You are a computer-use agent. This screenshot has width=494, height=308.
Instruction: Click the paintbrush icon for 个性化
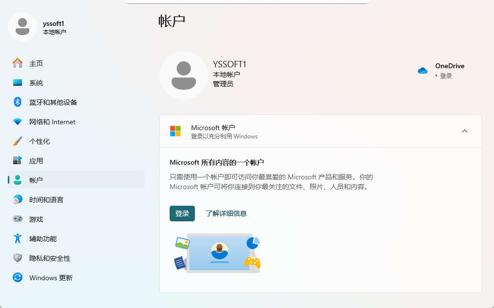click(x=18, y=141)
